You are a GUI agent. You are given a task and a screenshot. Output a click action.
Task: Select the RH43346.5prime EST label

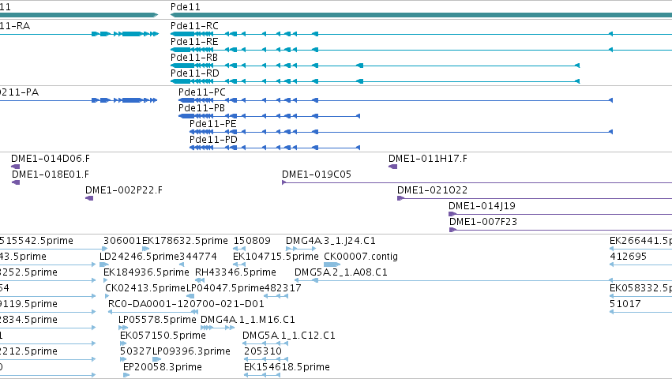(x=236, y=272)
